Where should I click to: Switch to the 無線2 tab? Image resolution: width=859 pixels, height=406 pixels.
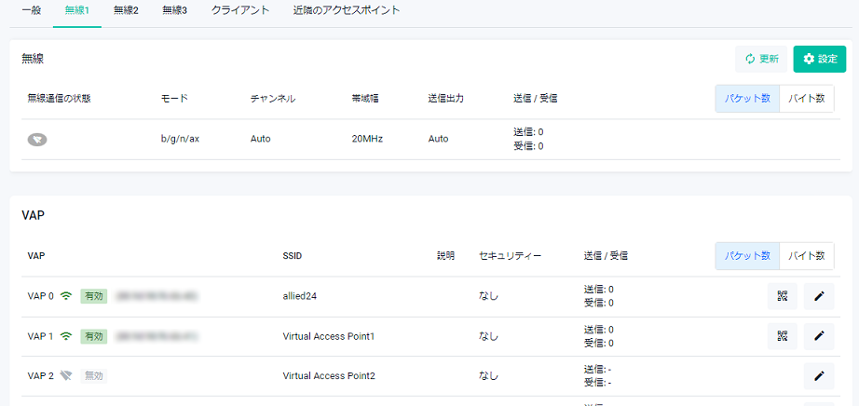pos(126,11)
